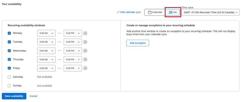Image resolution: width=241 pixels, height=102 pixels.
Task: Click the 'Create or manage exceptions' heading
Action: coord(160,25)
